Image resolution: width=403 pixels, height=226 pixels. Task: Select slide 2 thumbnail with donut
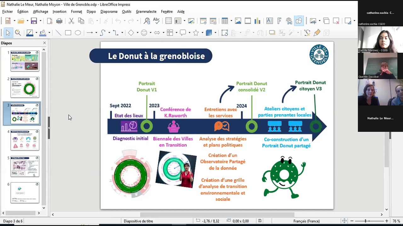[x=25, y=87]
